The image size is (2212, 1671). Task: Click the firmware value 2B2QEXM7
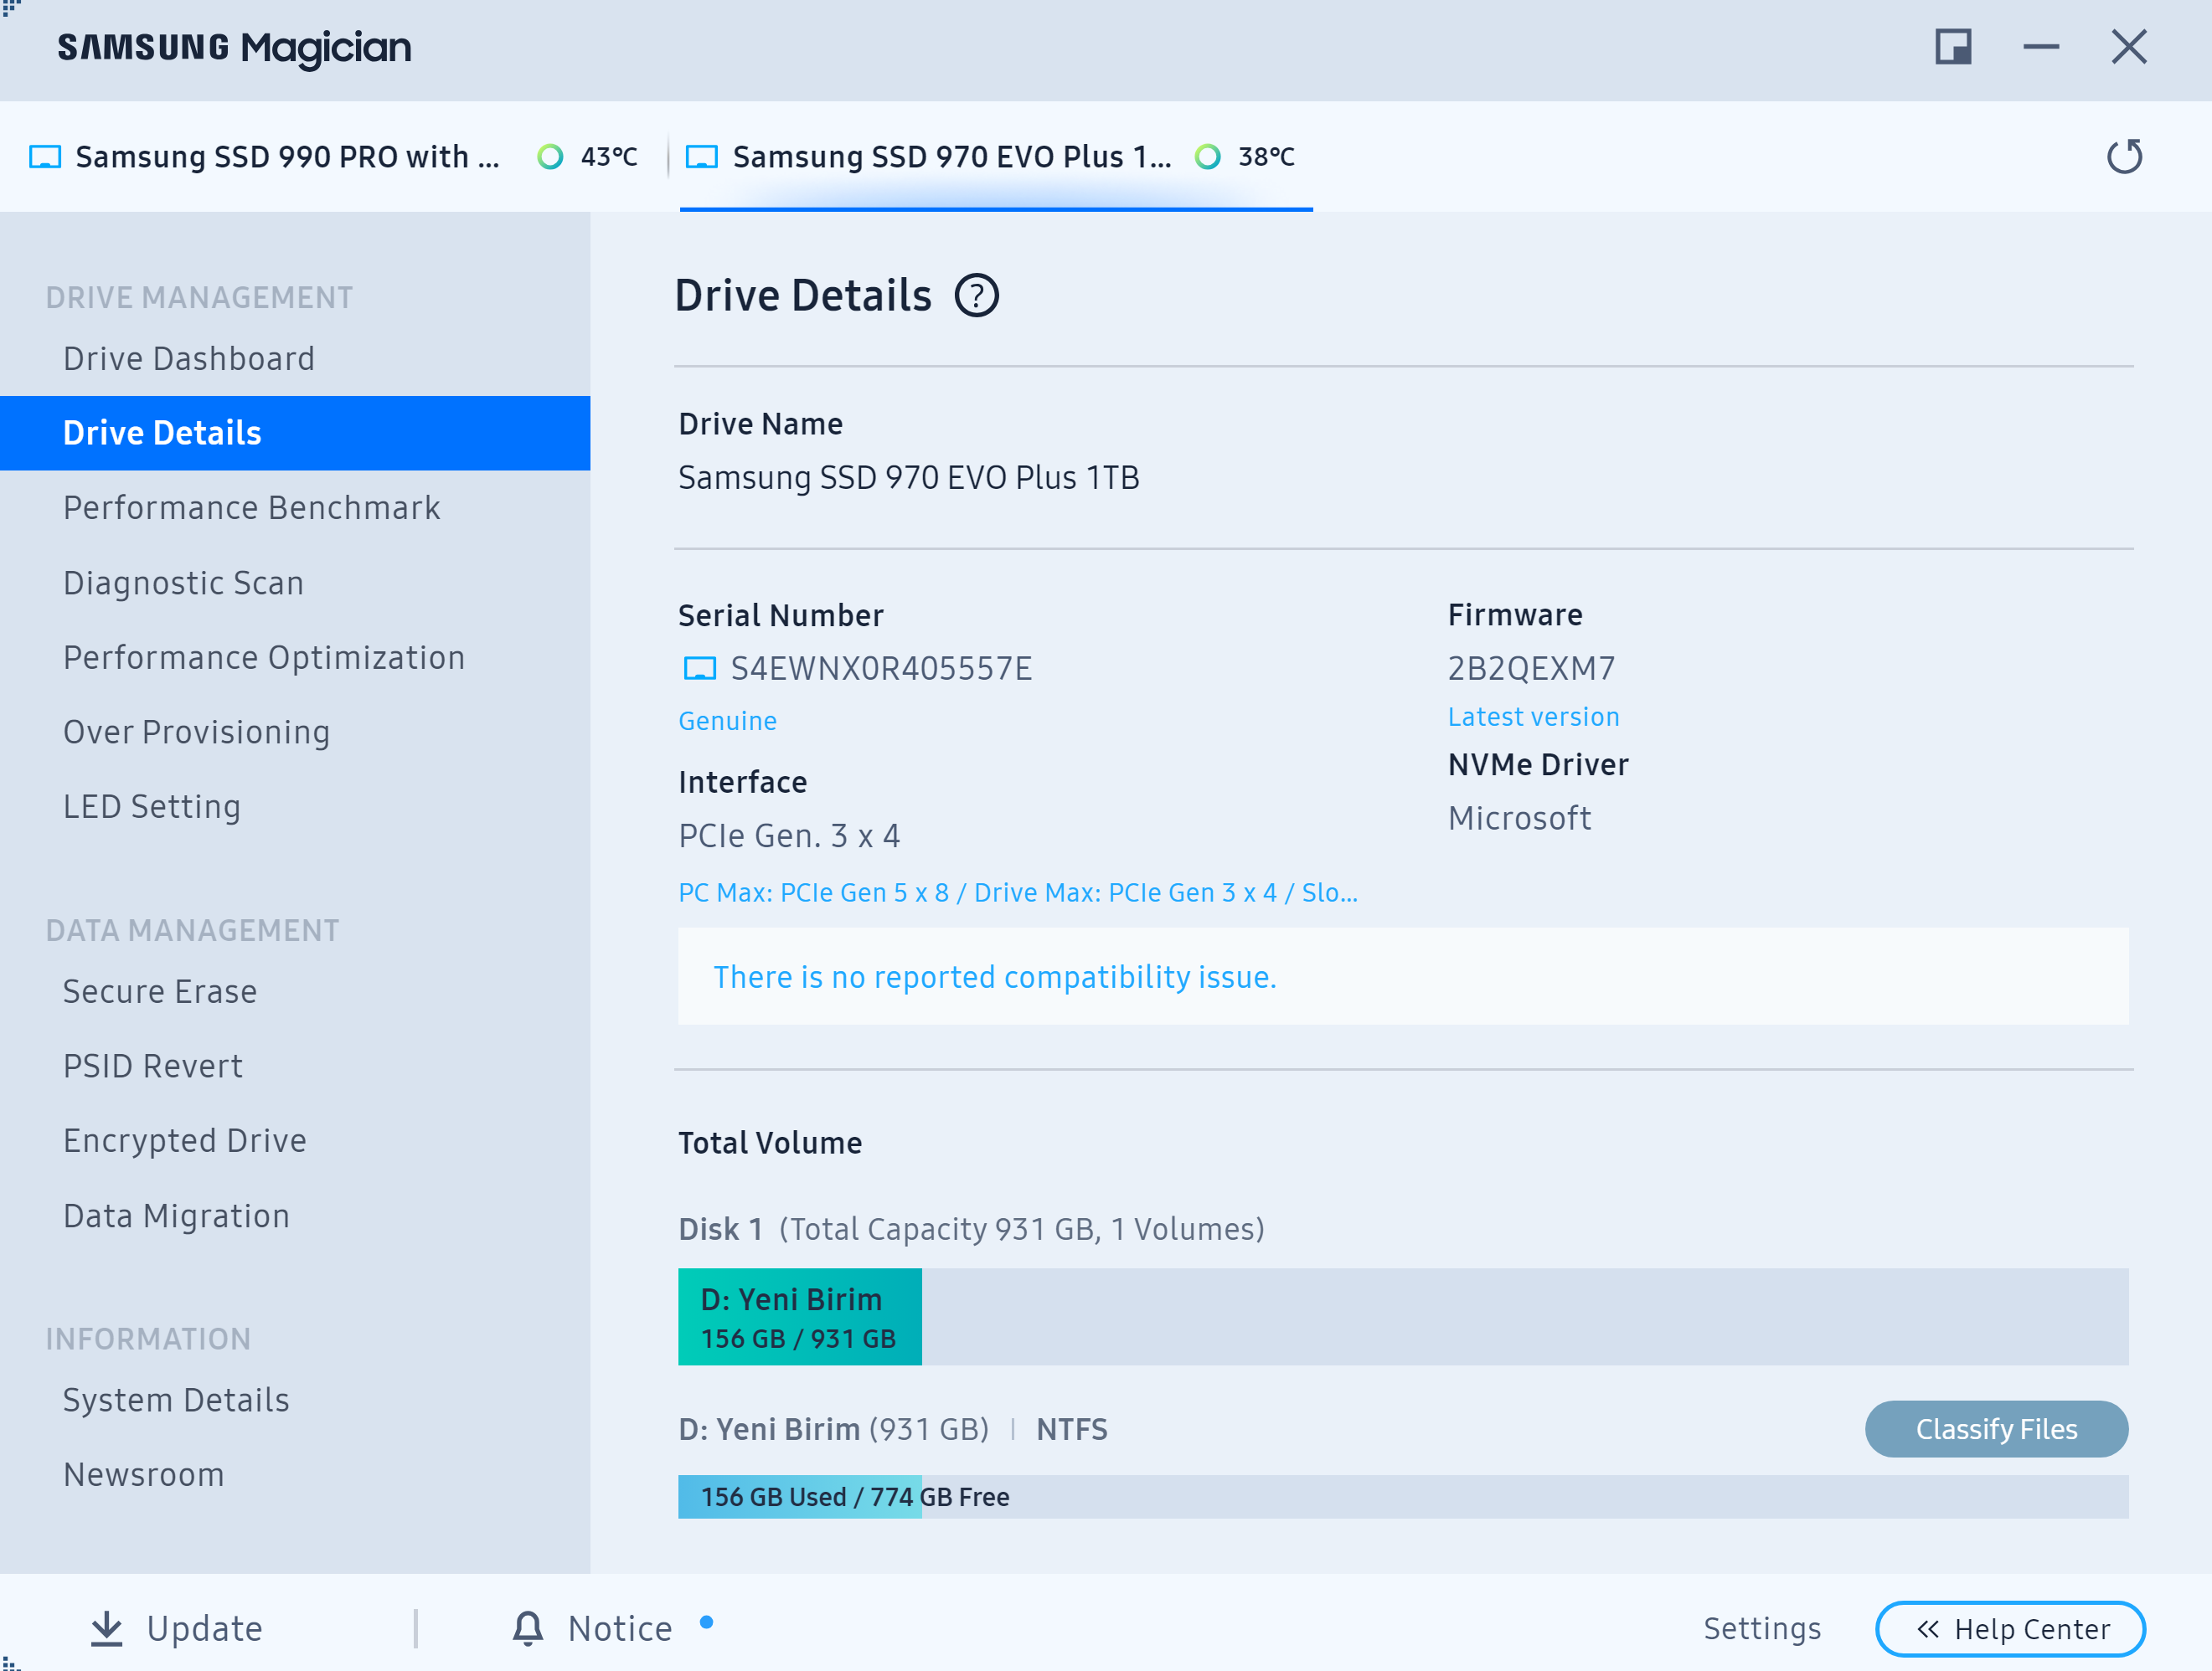(x=1531, y=669)
